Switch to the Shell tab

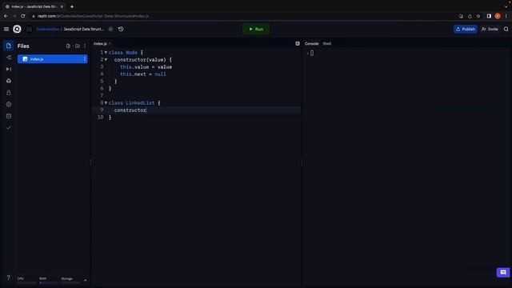327,43
